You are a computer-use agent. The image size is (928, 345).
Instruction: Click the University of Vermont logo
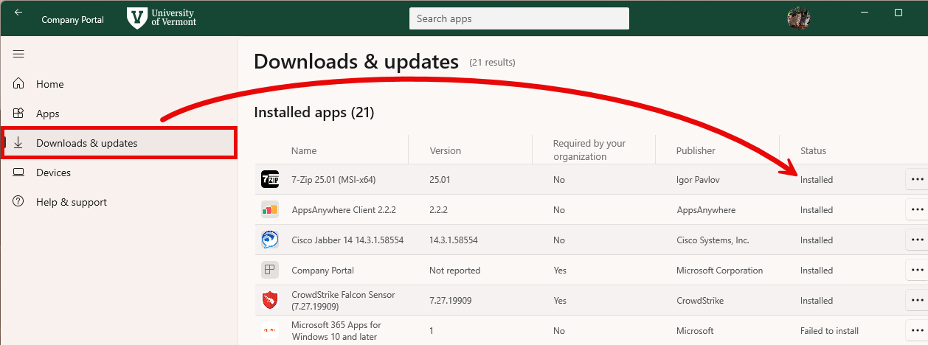pos(162,18)
